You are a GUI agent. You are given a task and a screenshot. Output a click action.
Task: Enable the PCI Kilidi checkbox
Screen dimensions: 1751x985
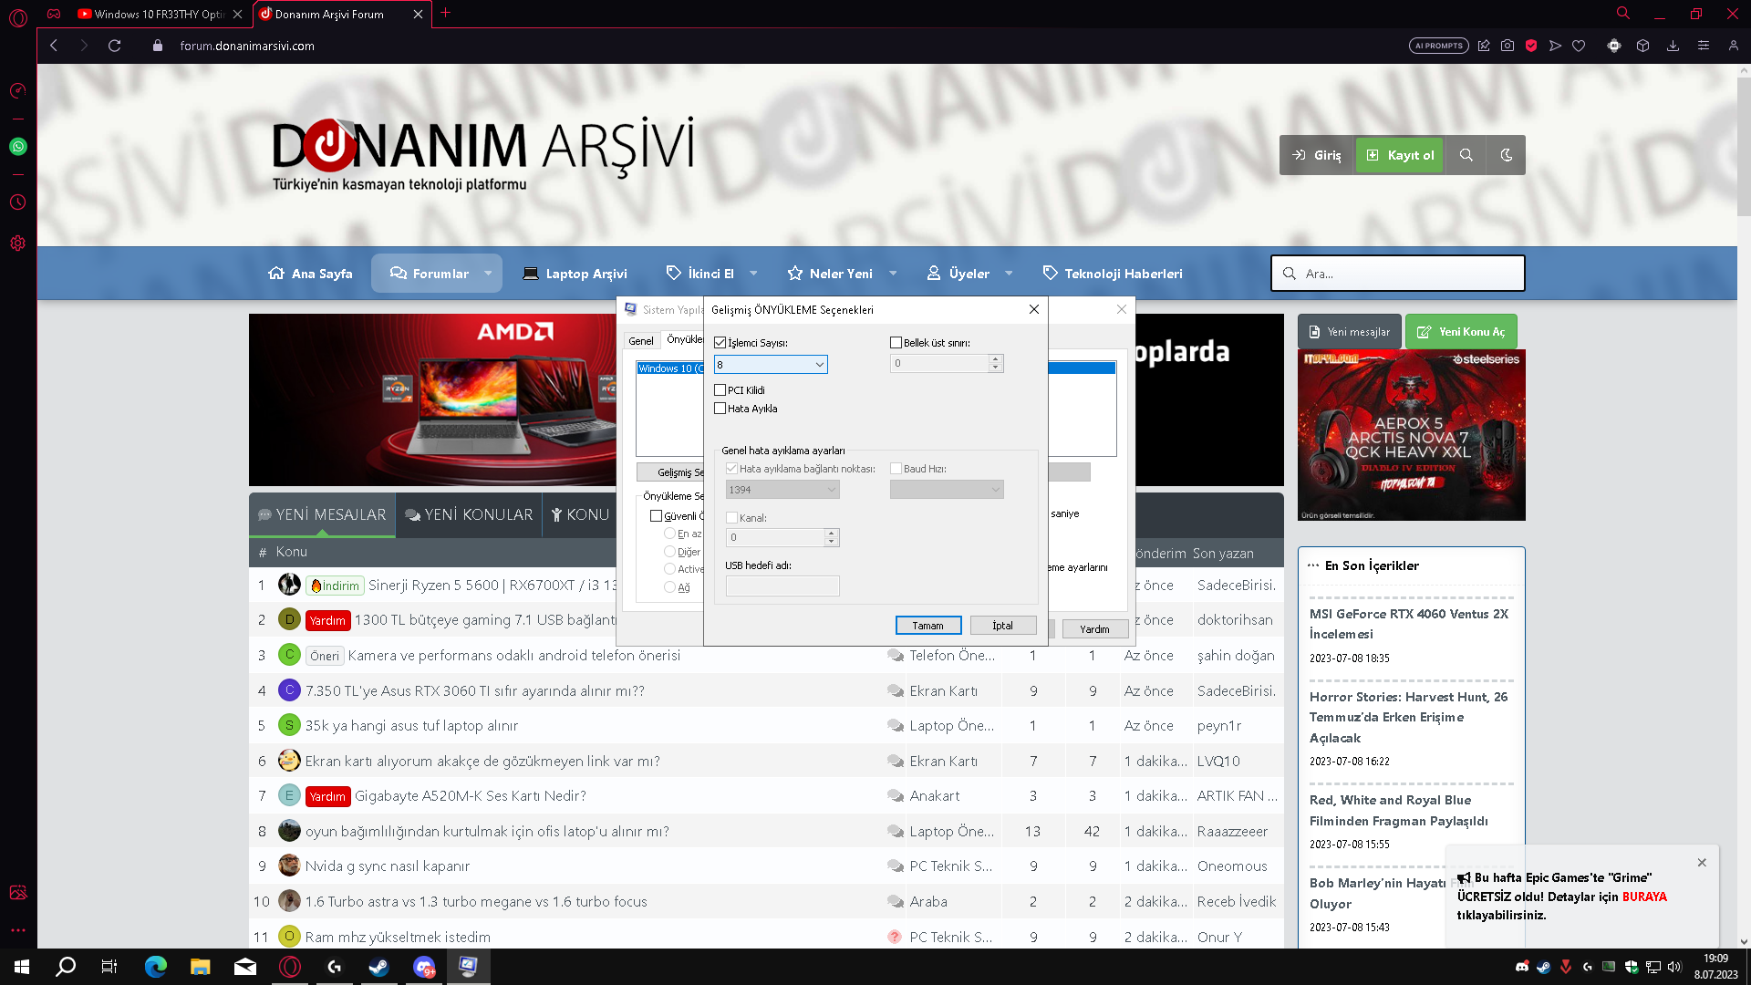[720, 390]
